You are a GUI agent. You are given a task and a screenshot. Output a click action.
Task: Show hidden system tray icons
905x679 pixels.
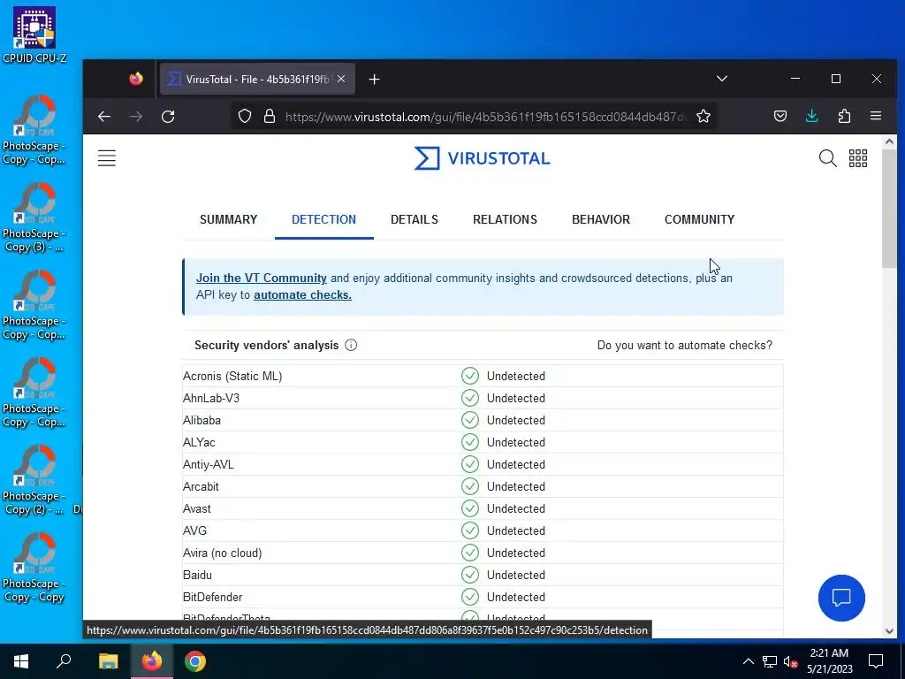click(748, 661)
